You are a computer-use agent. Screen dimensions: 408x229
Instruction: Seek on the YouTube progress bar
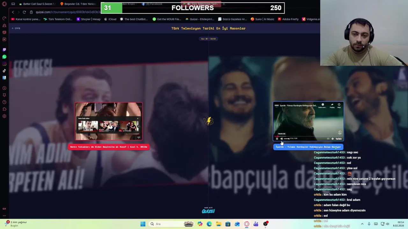[x=308, y=136]
